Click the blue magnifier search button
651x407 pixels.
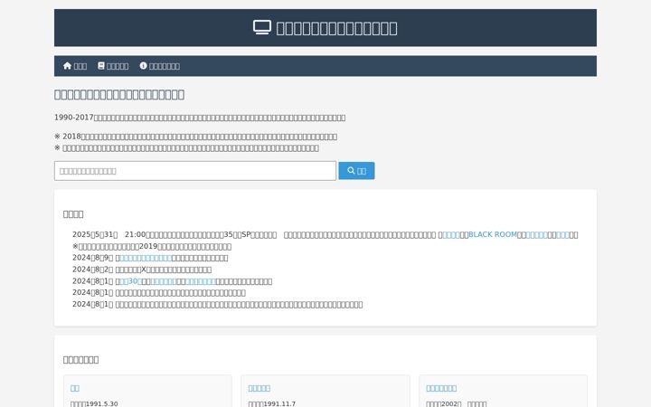(x=356, y=171)
